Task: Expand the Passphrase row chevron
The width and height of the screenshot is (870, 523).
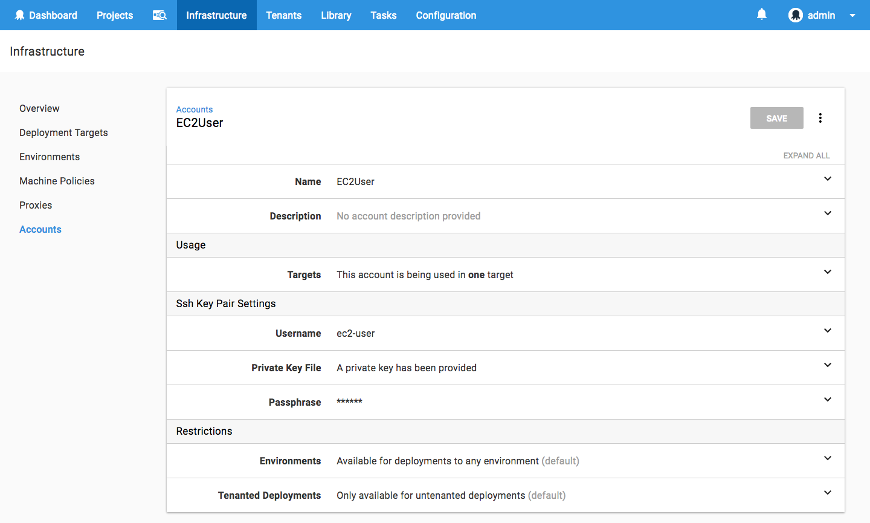Action: pos(827,400)
